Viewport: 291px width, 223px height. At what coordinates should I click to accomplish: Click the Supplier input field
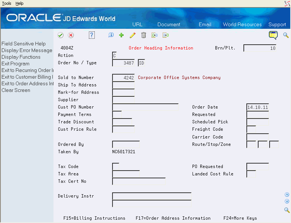coord(124,100)
